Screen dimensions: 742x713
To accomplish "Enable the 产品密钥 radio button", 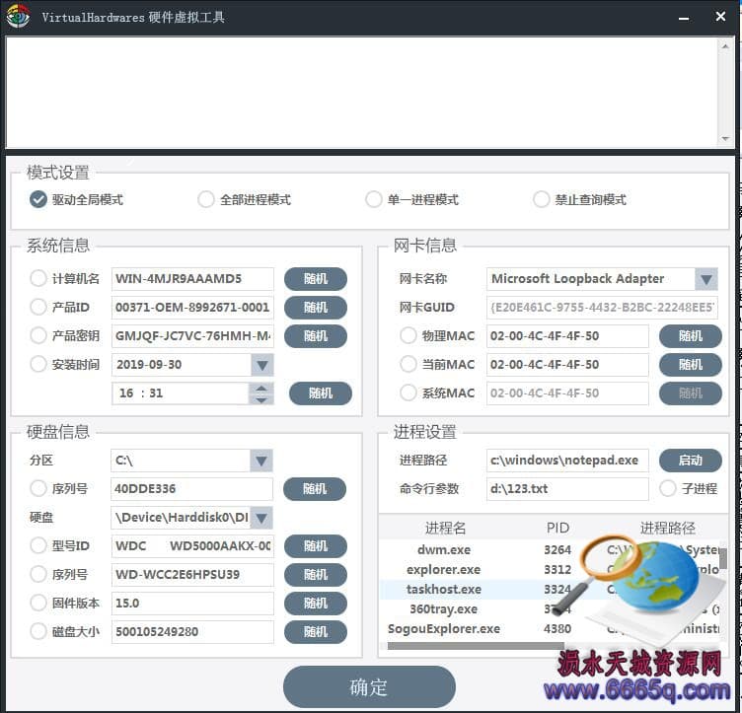I will coord(38,335).
